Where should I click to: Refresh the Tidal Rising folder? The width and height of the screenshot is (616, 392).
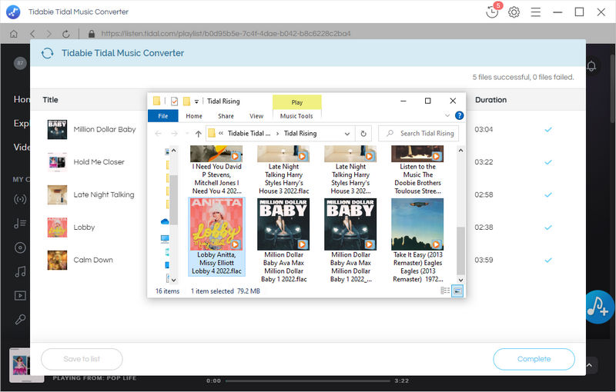363,134
